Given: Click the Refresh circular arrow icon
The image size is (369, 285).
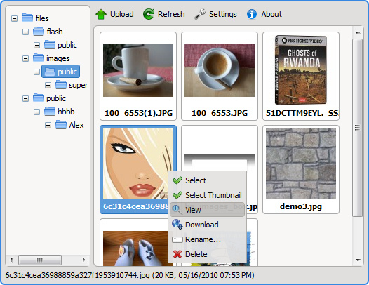Looking at the screenshot, I should [x=149, y=14].
